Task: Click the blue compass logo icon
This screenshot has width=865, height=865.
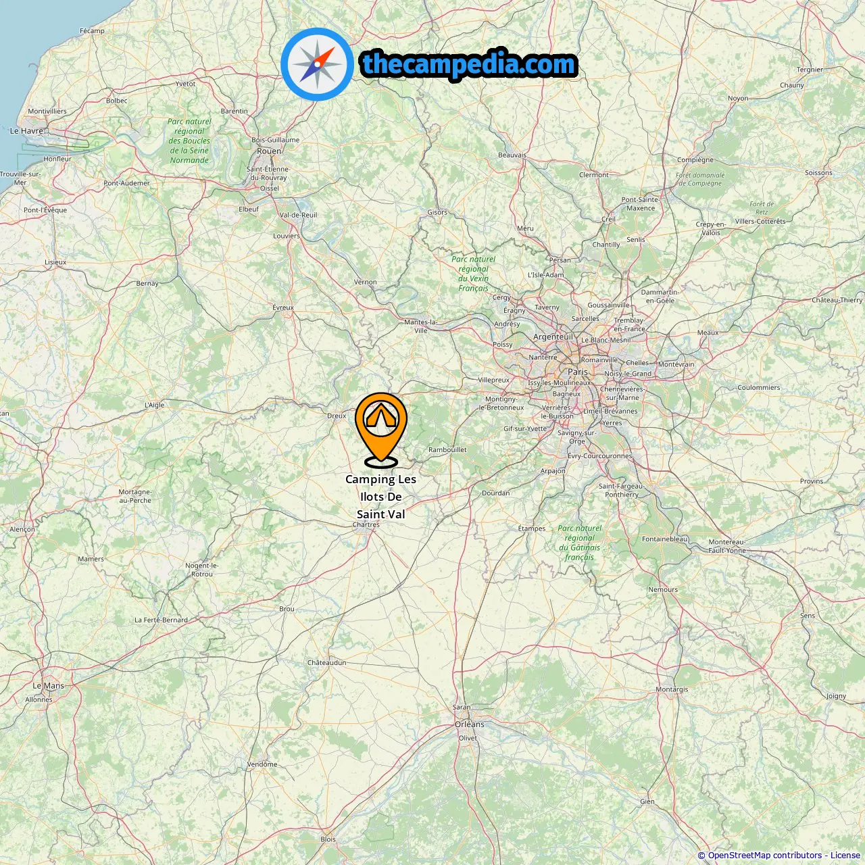Action: [x=317, y=64]
